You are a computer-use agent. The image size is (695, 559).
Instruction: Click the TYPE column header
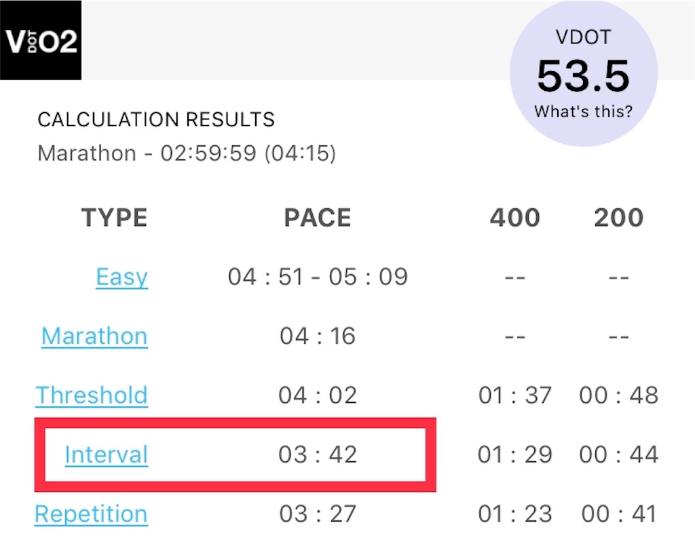114,218
